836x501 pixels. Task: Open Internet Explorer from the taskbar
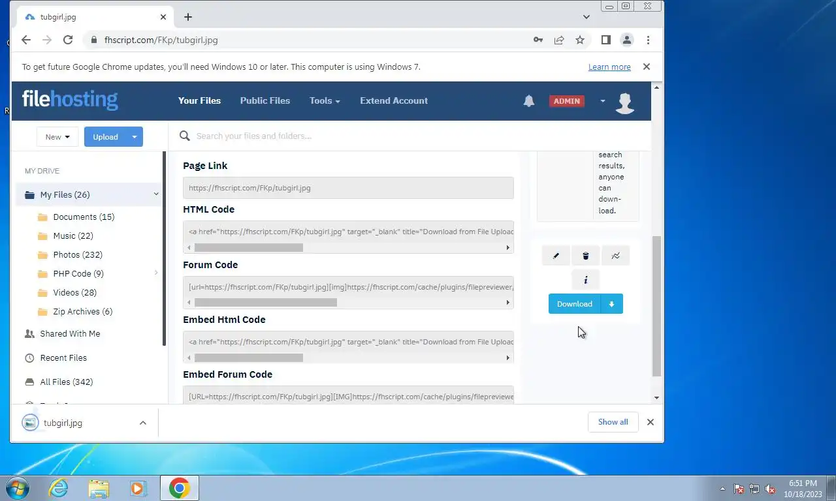coord(59,488)
